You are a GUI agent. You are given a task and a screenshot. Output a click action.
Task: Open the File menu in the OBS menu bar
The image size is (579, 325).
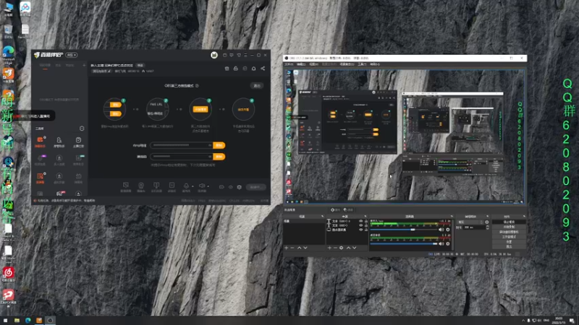click(288, 64)
